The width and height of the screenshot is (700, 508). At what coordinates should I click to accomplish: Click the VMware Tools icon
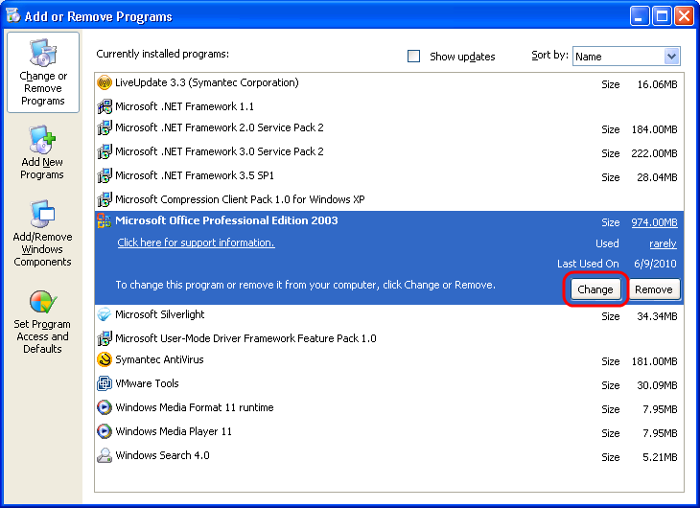click(x=105, y=383)
